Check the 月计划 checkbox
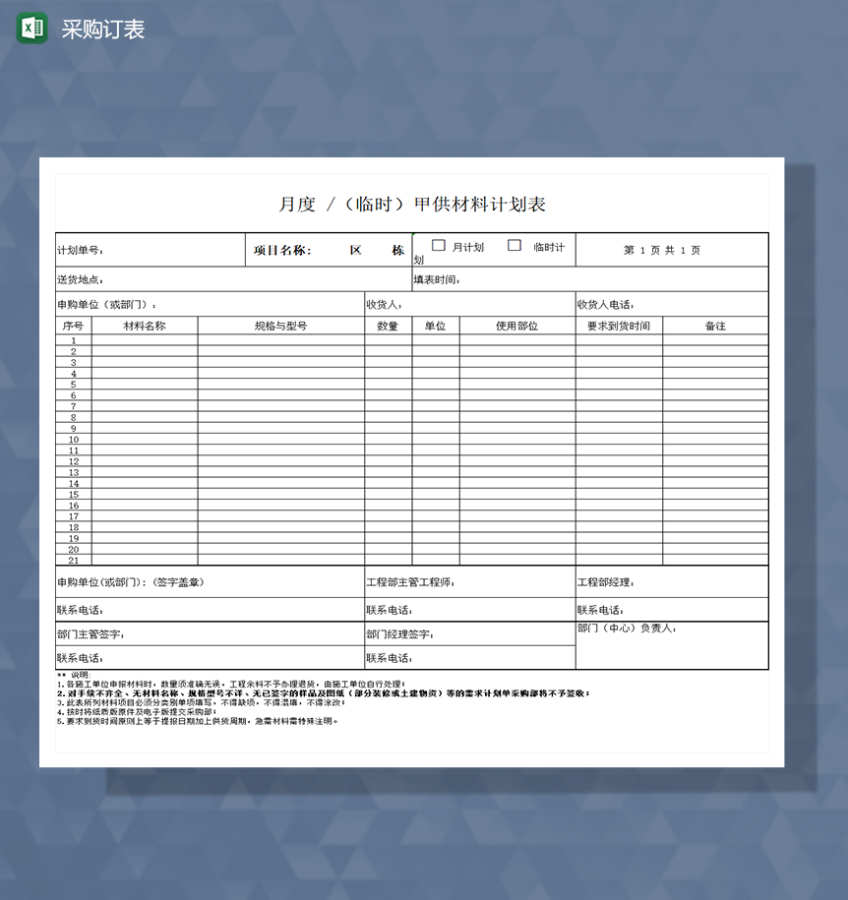848x900 pixels. [x=437, y=246]
